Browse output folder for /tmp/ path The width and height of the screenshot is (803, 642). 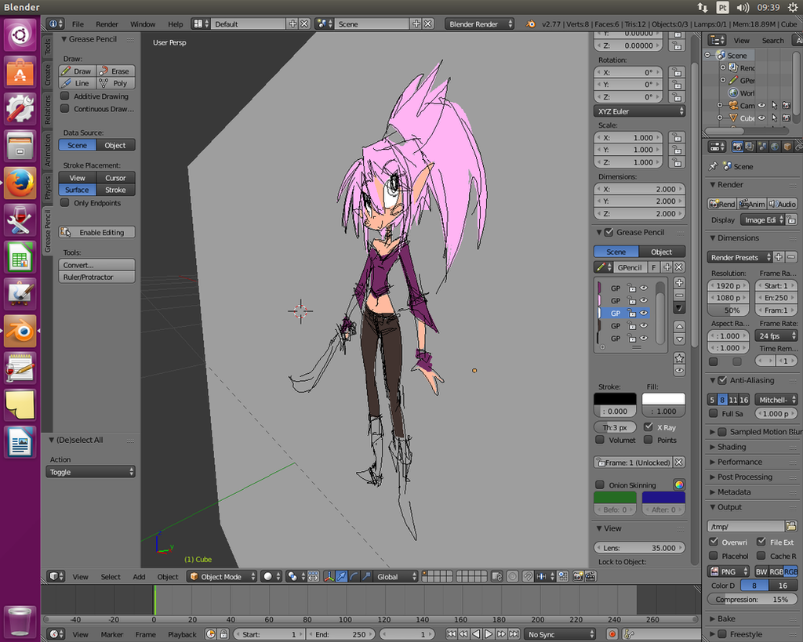point(791,526)
